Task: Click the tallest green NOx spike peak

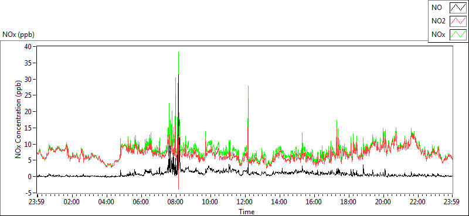Action: pos(178,52)
